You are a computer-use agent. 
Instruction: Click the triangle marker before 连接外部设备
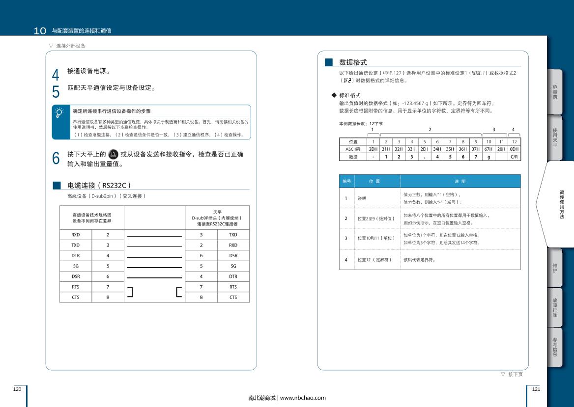(51, 46)
